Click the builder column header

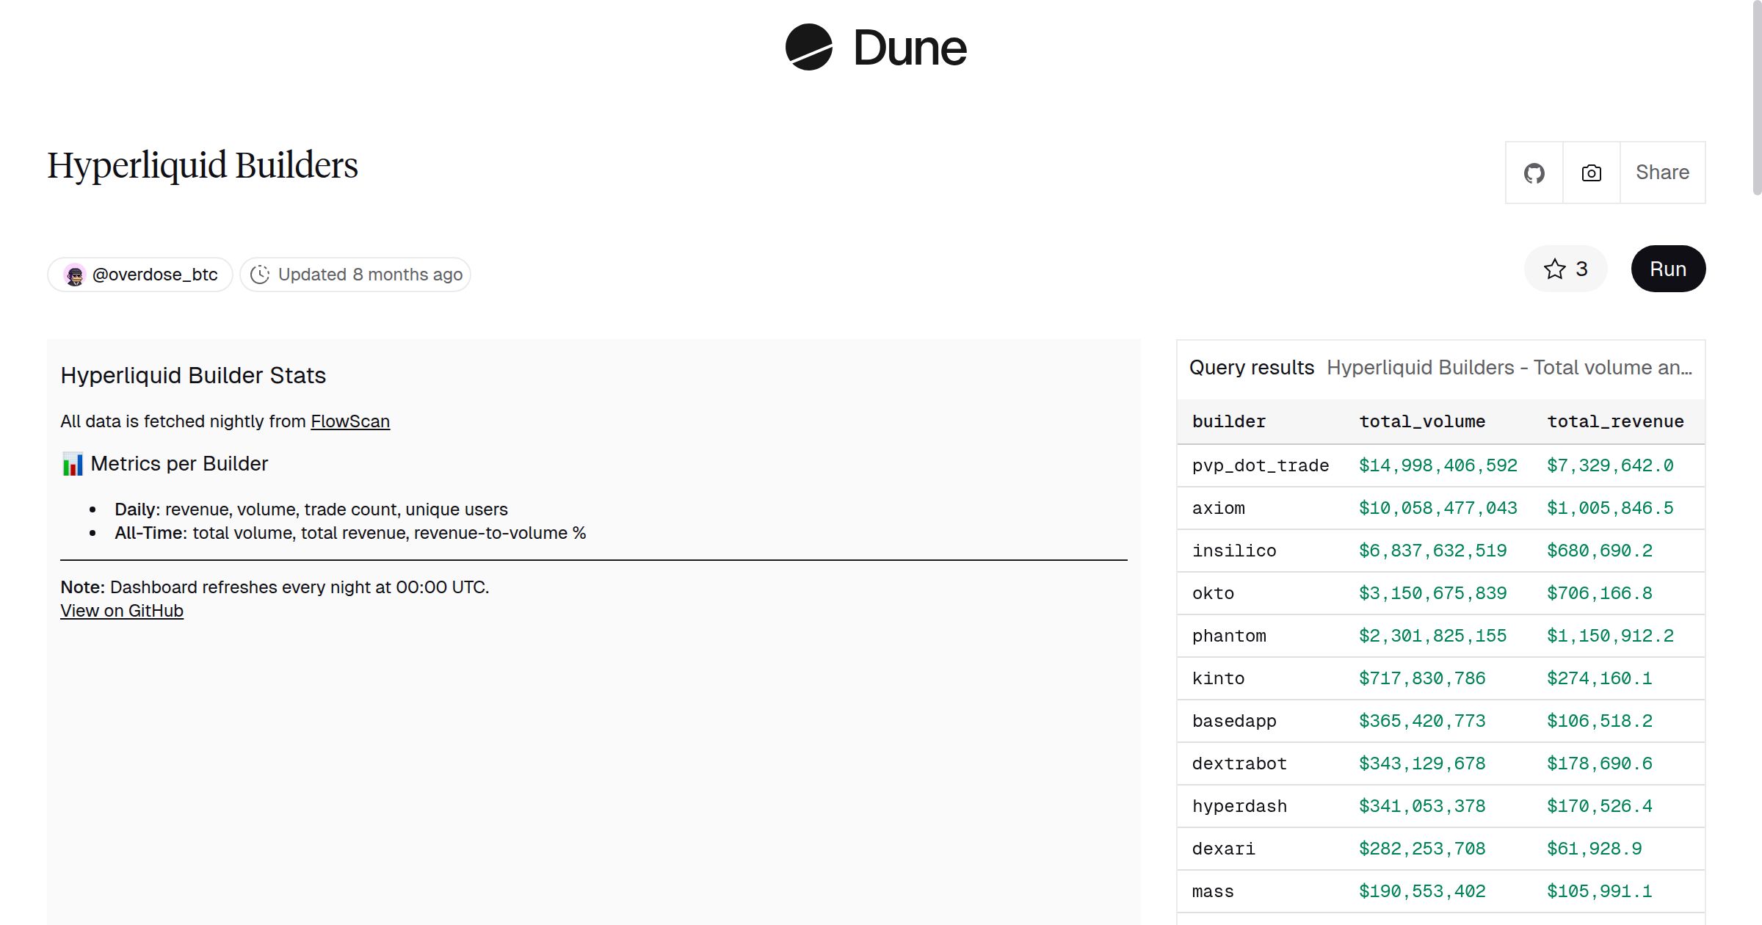tap(1229, 421)
